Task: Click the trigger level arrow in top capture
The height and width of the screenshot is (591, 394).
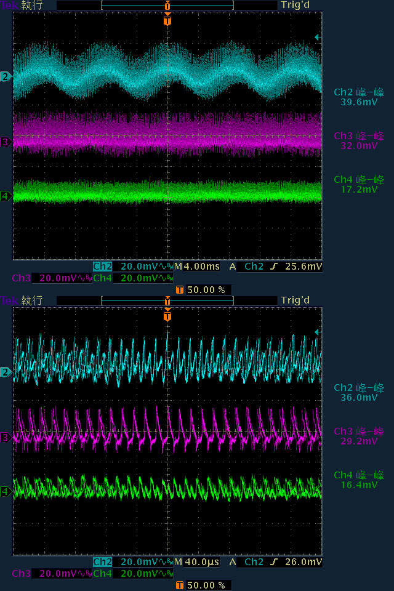Action: tap(318, 38)
